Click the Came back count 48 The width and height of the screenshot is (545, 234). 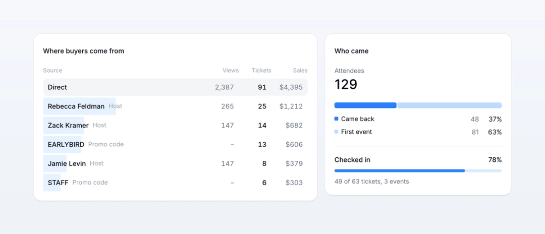click(475, 119)
